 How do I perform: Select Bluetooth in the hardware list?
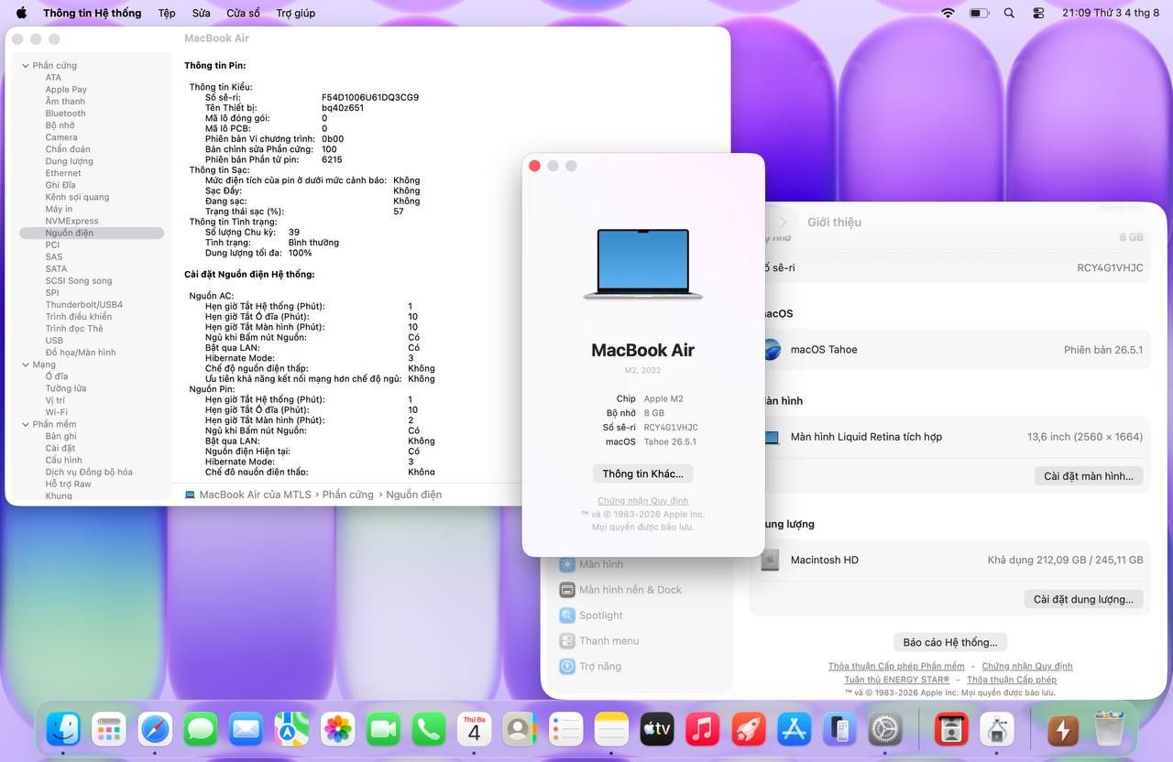[65, 114]
